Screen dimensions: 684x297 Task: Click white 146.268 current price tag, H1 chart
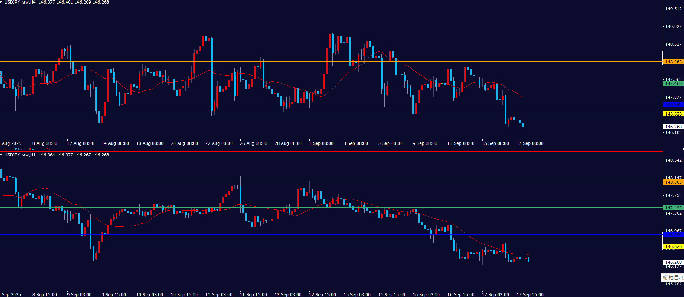click(x=673, y=262)
